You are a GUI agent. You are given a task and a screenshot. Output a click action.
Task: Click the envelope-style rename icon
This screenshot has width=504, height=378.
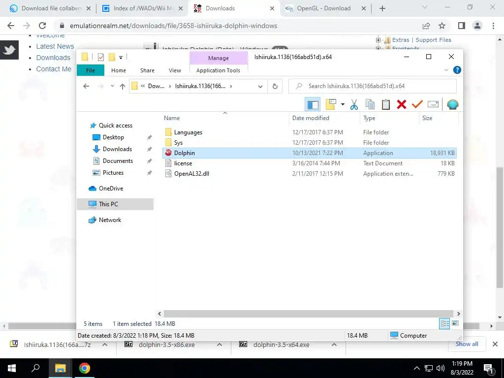(x=433, y=104)
